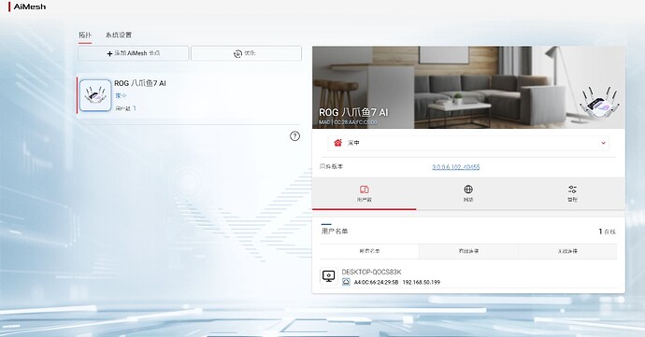
Task: Show all clients list filter tab
Action: point(369,251)
